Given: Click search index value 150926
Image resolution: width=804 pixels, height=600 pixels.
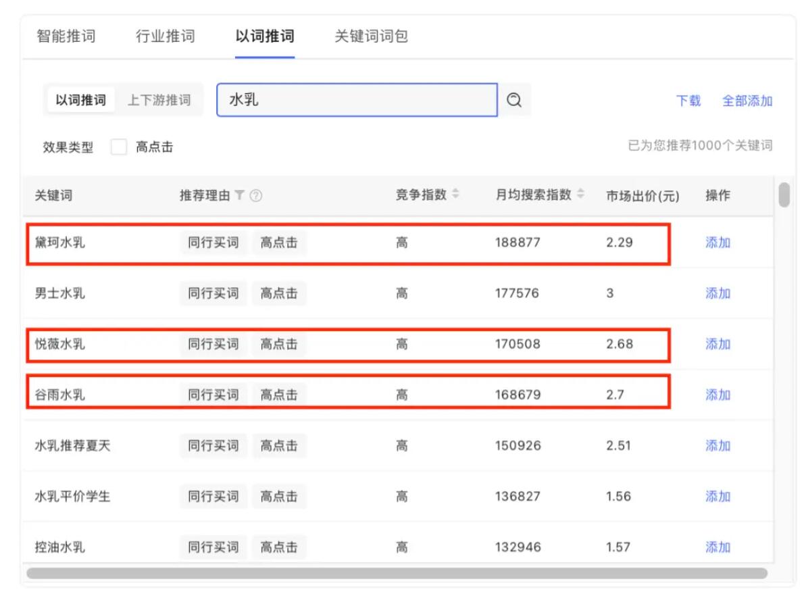Looking at the screenshot, I should pos(518,445).
